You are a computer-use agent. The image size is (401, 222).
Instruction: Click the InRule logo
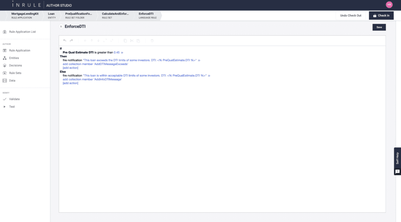(x=26, y=5)
